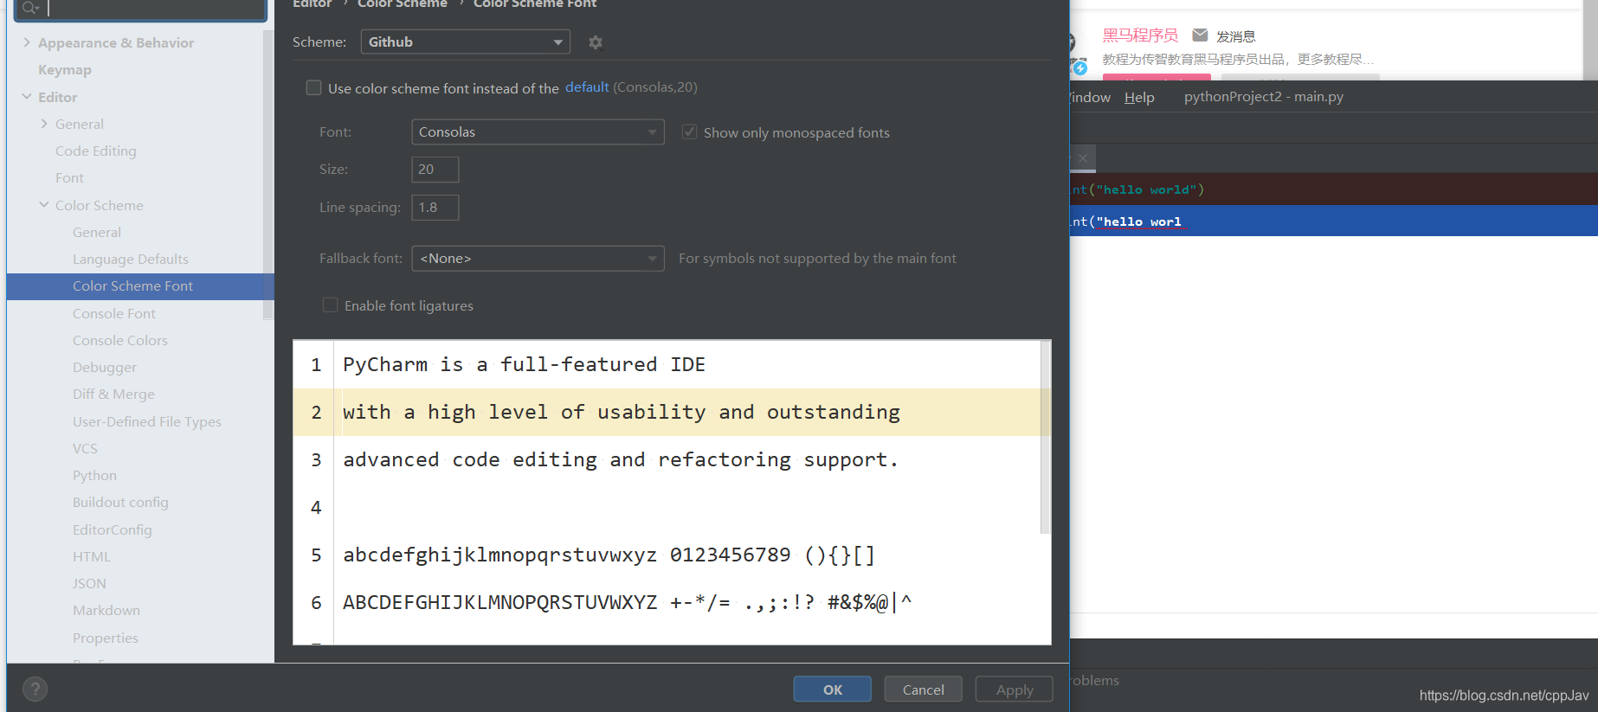This screenshot has width=1598, height=712.
Task: Click the font Size input field
Action: pos(435,170)
